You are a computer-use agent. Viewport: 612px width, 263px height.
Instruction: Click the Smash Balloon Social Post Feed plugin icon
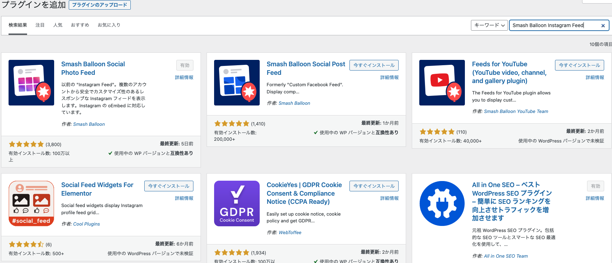[x=237, y=83]
